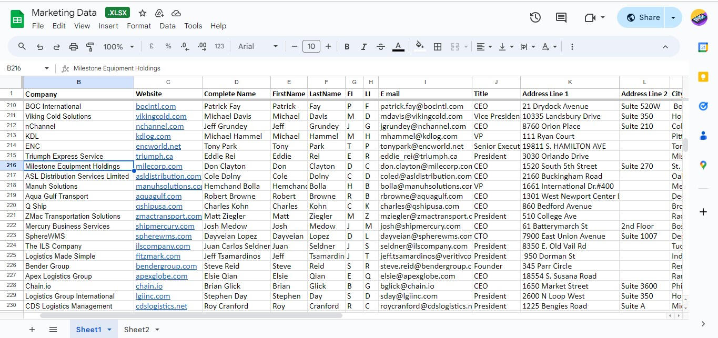Format cell as percent
The height and width of the screenshot is (338, 718).
pos(168,46)
